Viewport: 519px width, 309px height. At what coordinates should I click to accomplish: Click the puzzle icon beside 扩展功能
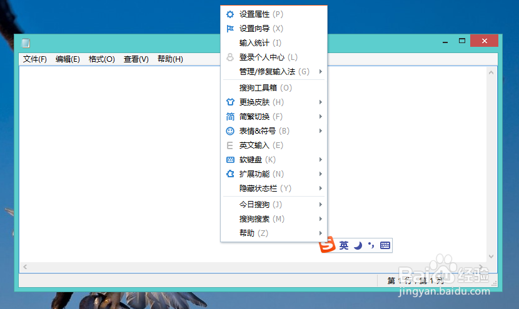click(230, 174)
